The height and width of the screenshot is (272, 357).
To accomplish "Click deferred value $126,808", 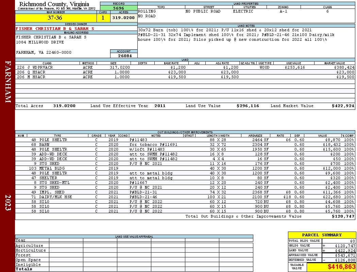I will coord(345,260).
